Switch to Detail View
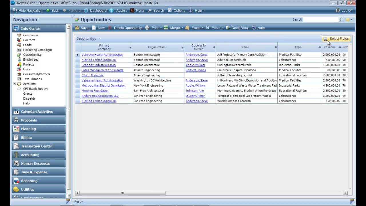 237,28
